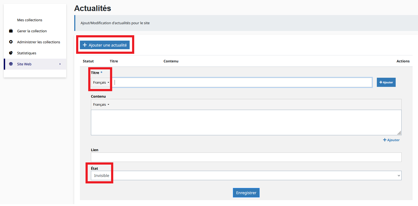Screen dimensions: 418x206
Task: Open the État dropdown showing Invisible
Action: pos(246,175)
